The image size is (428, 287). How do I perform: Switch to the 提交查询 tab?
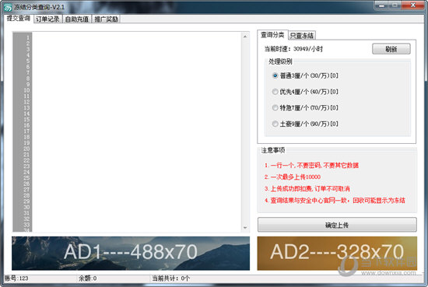(19, 19)
